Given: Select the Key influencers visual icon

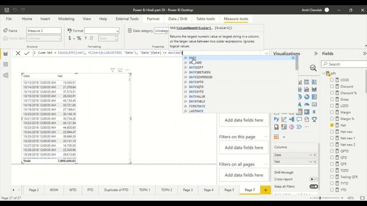Looking at the screenshot, I should [x=284, y=120].
